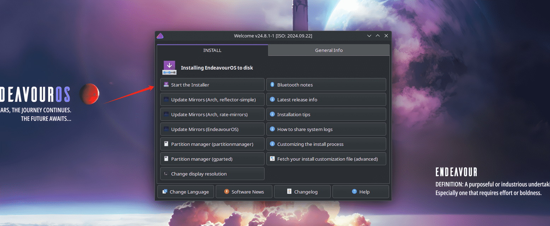View Latest release info
Viewport: 550px width, 226px height.
(x=326, y=100)
